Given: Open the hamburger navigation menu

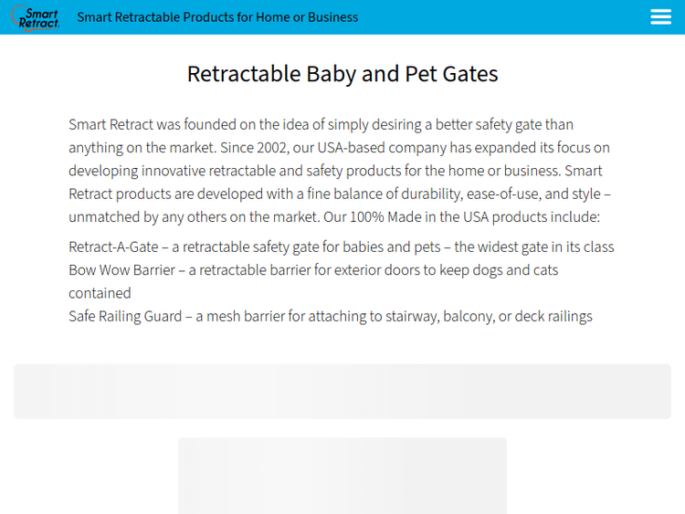Looking at the screenshot, I should pyautogui.click(x=660, y=17).
